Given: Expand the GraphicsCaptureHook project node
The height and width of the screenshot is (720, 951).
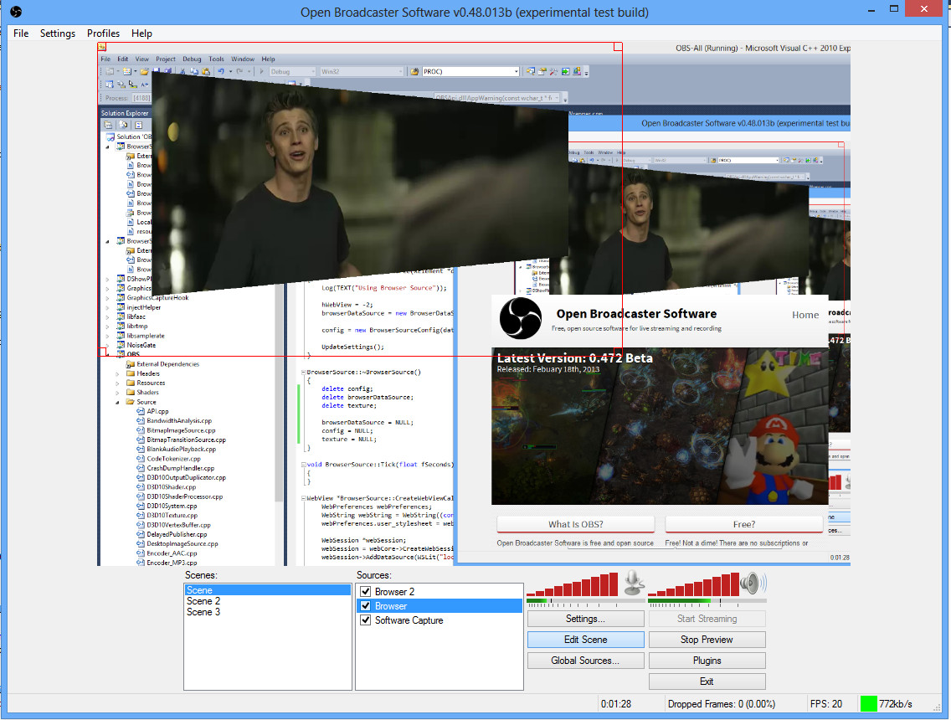Looking at the screenshot, I should [108, 298].
